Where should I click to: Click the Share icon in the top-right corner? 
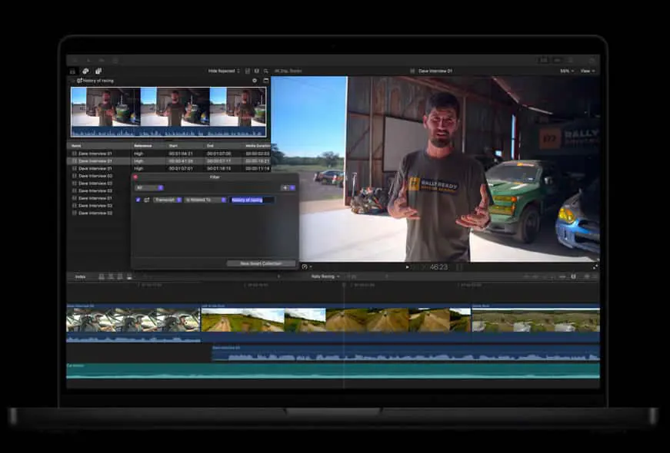point(592,61)
